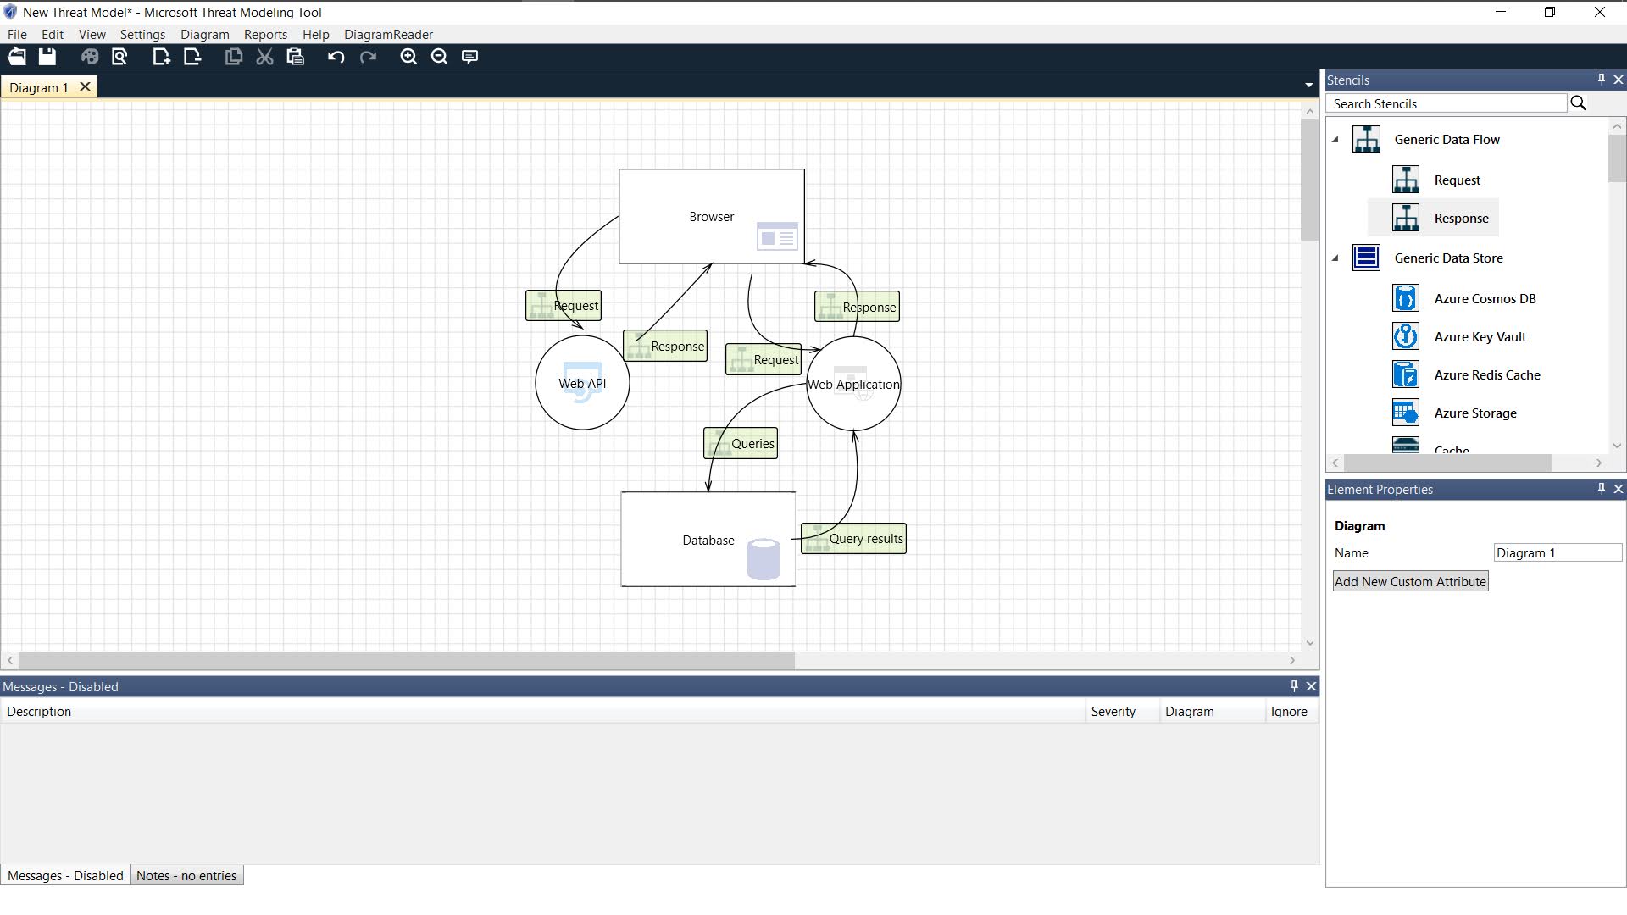Collapse the Generic Data Store stencil group
This screenshot has height=915, width=1627.
[1336, 258]
